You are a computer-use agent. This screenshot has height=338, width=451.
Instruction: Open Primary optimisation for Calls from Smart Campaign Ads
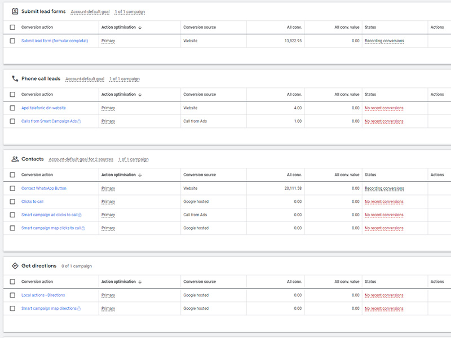(108, 121)
